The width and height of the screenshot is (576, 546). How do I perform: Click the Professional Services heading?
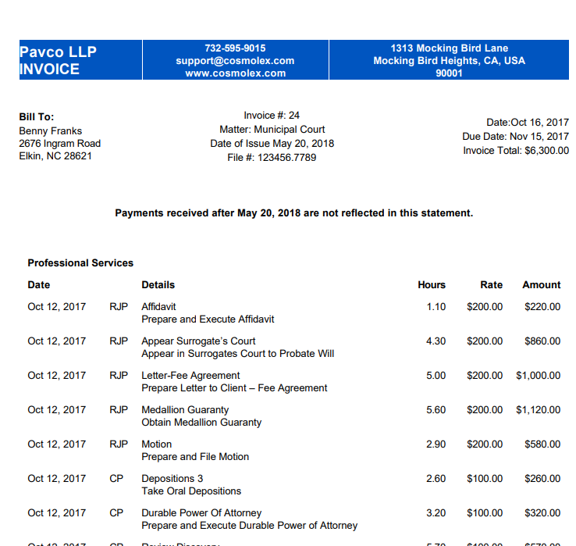pos(80,263)
